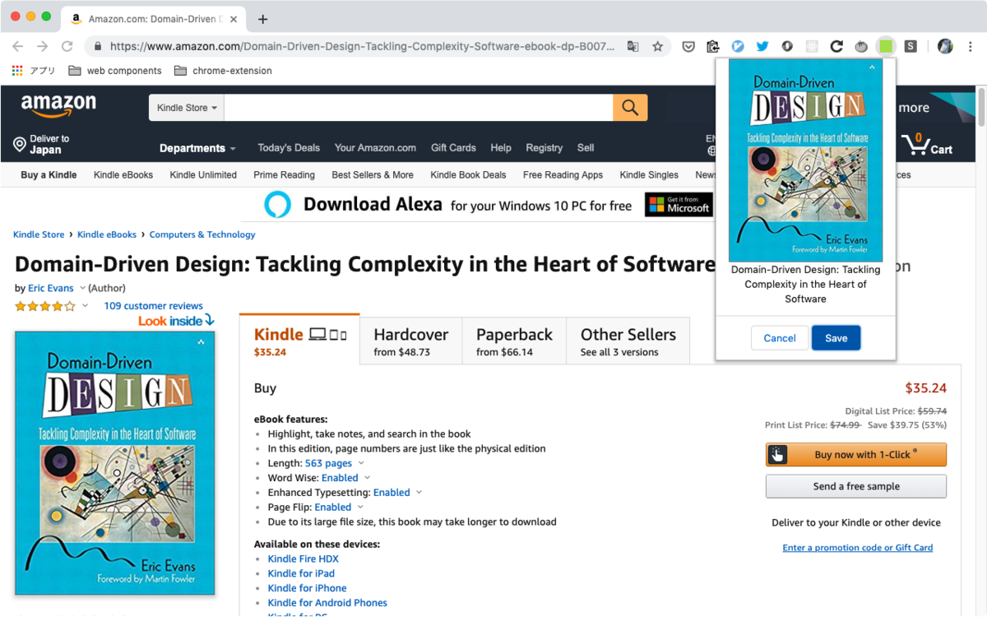Click the Amazon search input field
Screen dimensions: 987x617
(x=419, y=108)
